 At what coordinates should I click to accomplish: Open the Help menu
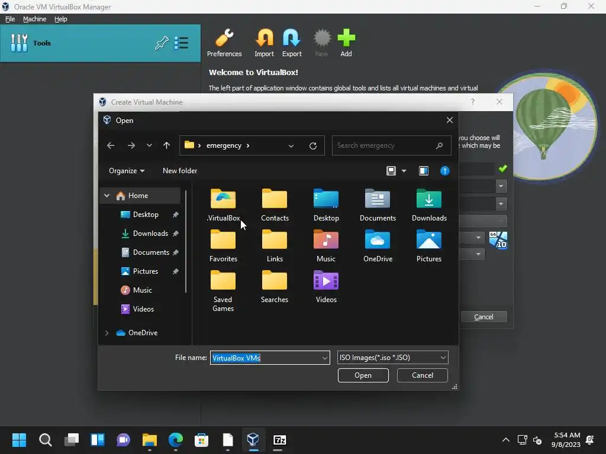tap(61, 19)
